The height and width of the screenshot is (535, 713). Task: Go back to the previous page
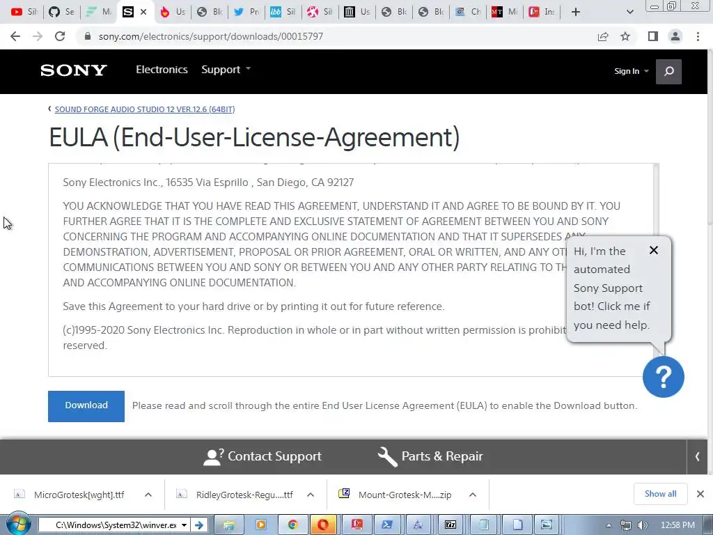click(15, 36)
